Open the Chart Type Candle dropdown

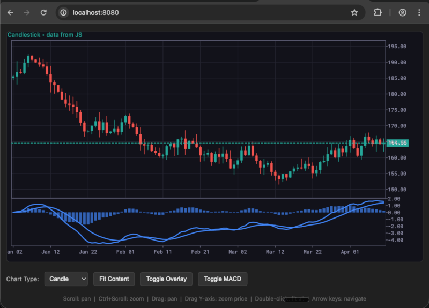click(66, 279)
